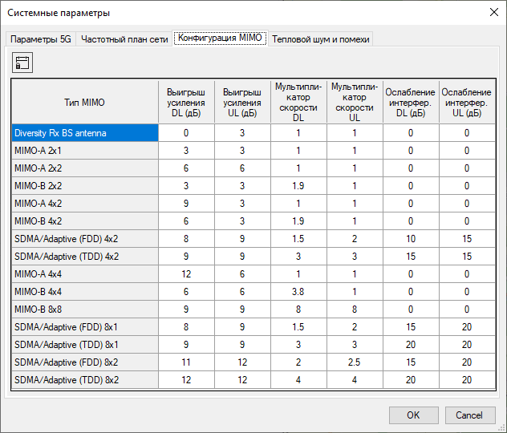Open the Частотный план сети tab
The image size is (507, 433).
click(x=124, y=39)
